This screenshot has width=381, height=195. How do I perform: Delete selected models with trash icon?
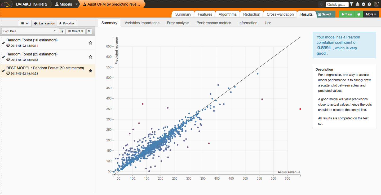pos(89,31)
